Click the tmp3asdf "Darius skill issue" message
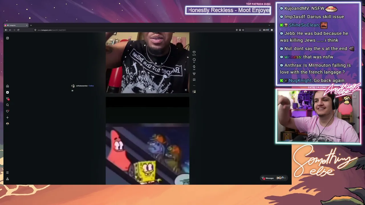Image resolution: width=365 pixels, height=205 pixels. [312, 17]
